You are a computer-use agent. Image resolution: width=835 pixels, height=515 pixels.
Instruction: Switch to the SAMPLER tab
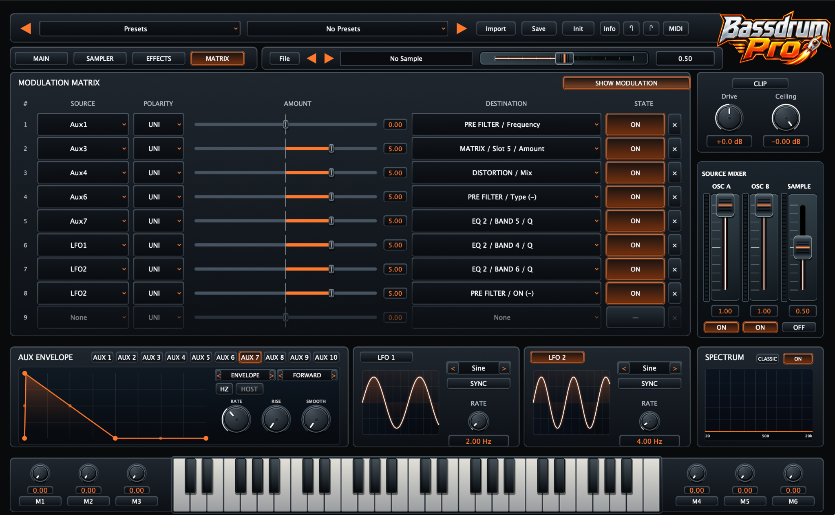(100, 58)
